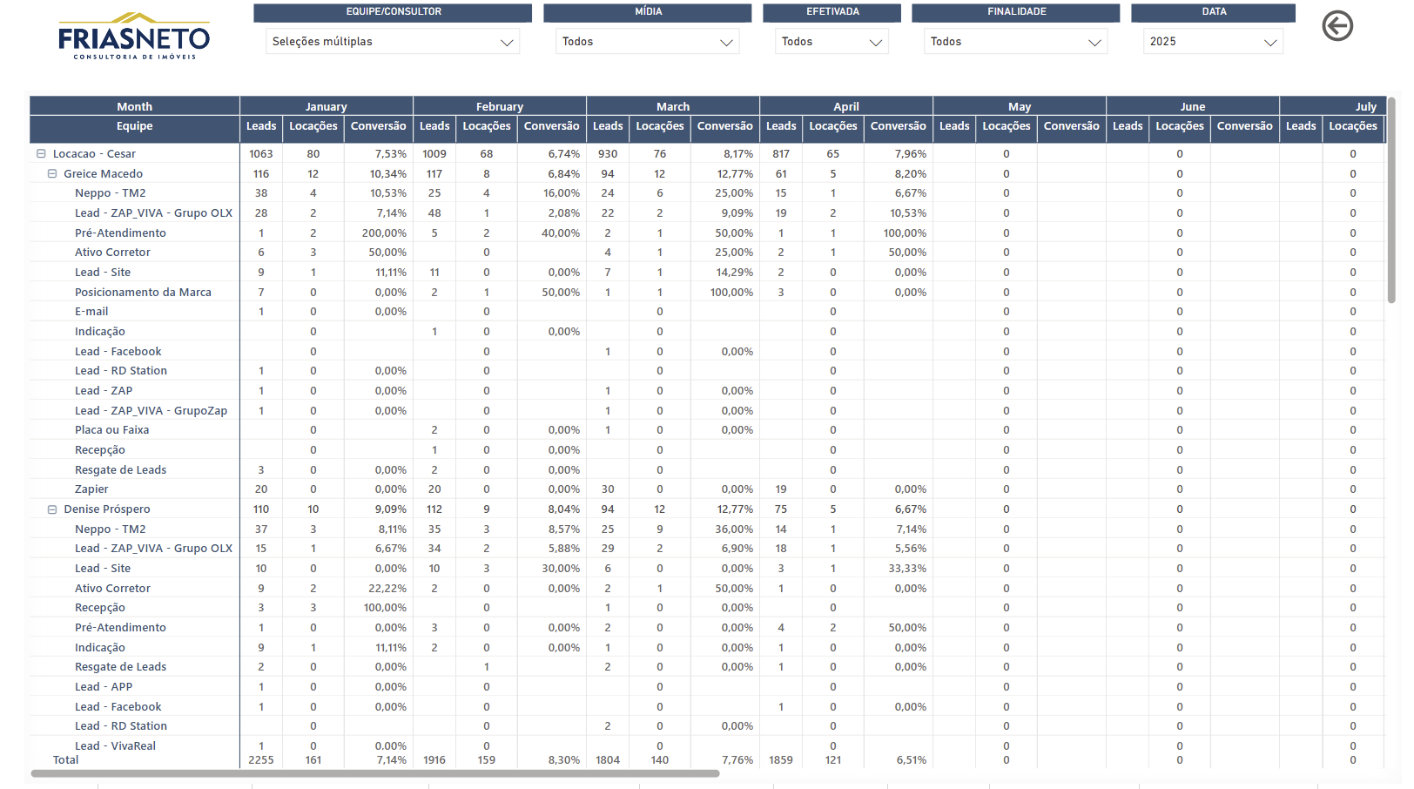Collapse the Locacao - Cesar group
Viewport: 1414px width, 789px height.
pos(41,153)
